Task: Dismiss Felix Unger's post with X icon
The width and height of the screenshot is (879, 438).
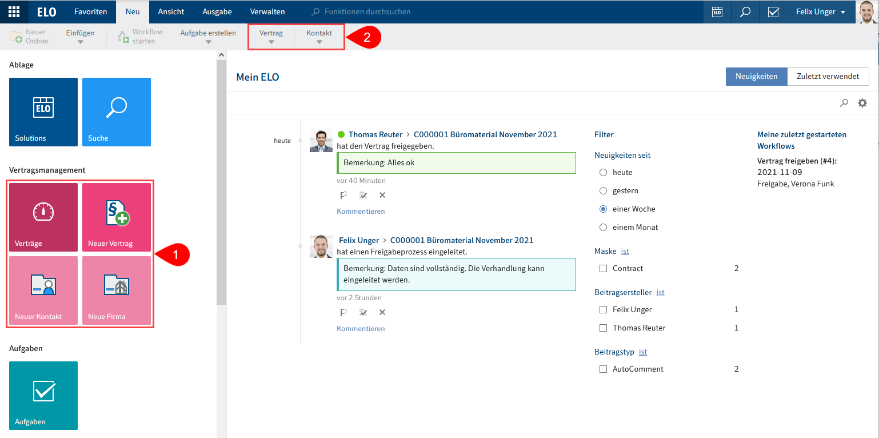Action: (382, 312)
